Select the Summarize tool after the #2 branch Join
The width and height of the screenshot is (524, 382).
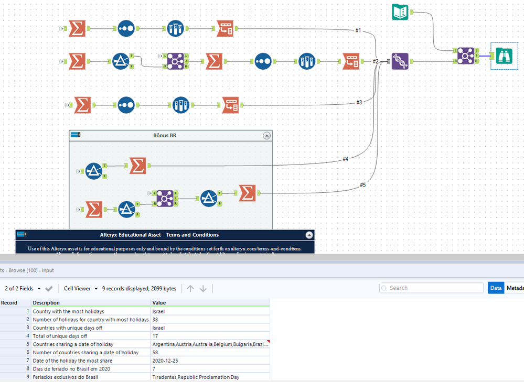(x=214, y=61)
